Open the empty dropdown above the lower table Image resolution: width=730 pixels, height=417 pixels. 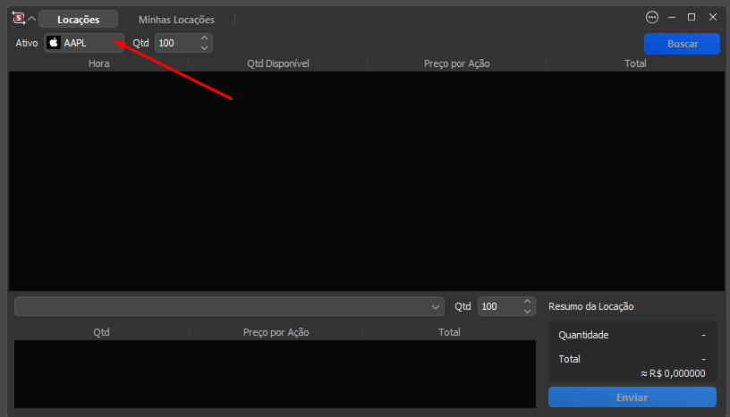[x=230, y=306]
